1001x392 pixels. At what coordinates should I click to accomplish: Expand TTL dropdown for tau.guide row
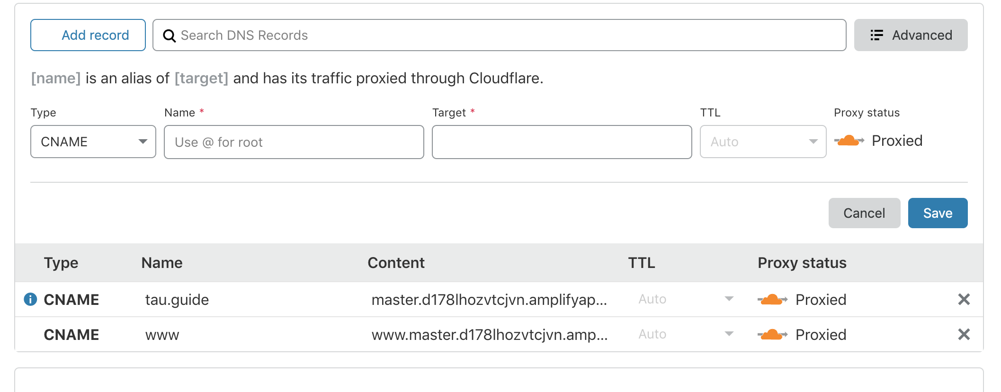pyautogui.click(x=729, y=299)
